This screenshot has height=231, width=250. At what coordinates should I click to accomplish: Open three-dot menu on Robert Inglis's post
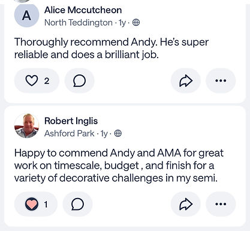pyautogui.click(x=221, y=204)
